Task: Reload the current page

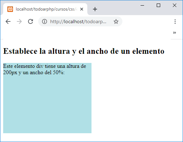Action: pyautogui.click(x=30, y=21)
